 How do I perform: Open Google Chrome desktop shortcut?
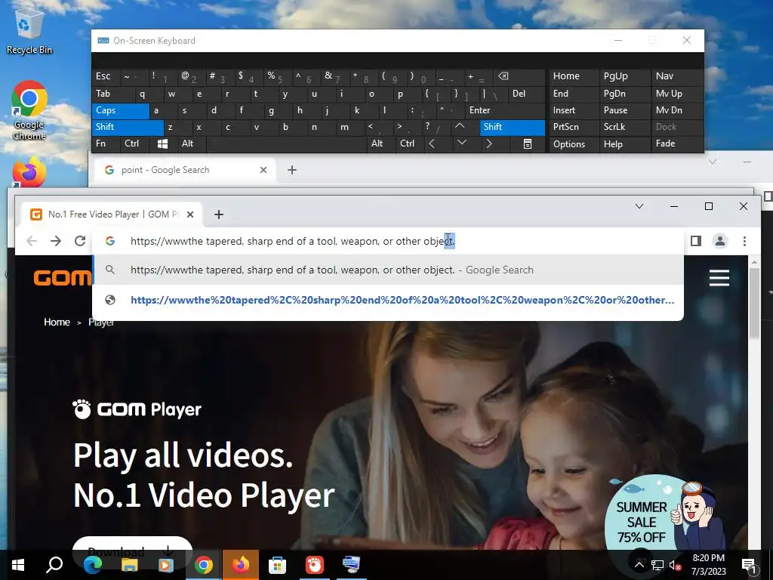pos(29,110)
